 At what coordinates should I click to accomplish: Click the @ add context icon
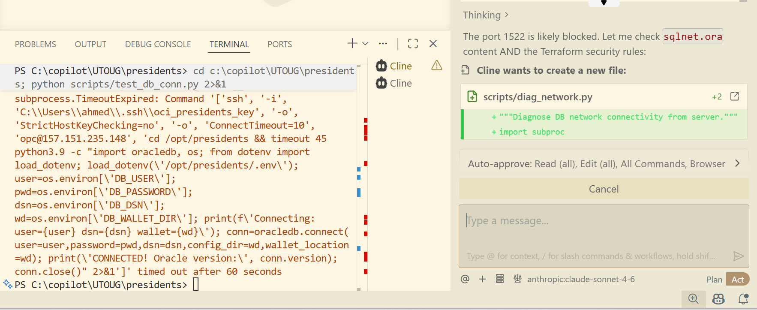[x=465, y=279]
